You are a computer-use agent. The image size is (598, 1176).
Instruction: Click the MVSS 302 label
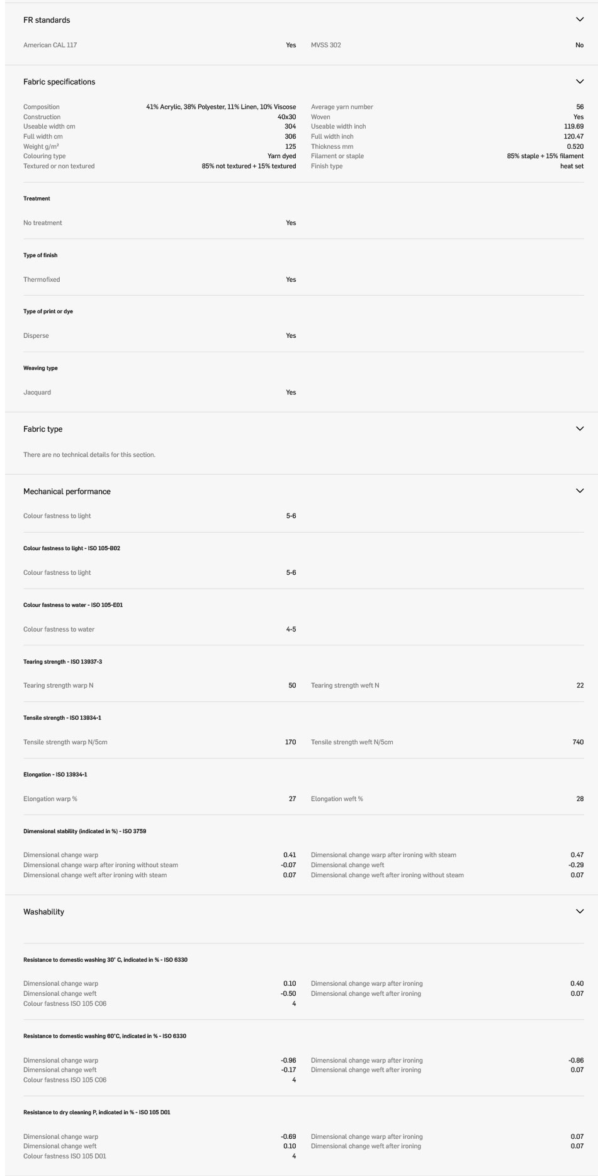point(326,45)
